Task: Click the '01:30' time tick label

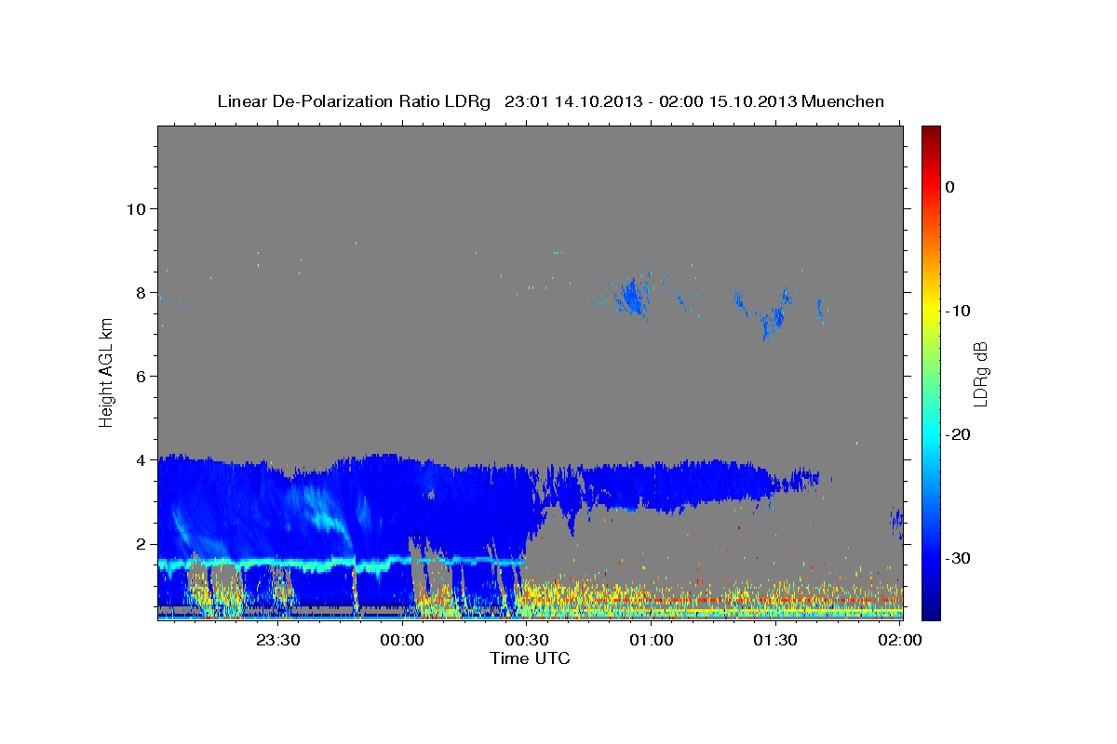Action: [x=775, y=640]
